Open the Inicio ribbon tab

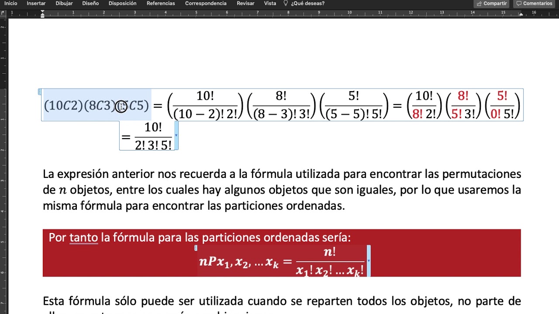[x=10, y=3]
